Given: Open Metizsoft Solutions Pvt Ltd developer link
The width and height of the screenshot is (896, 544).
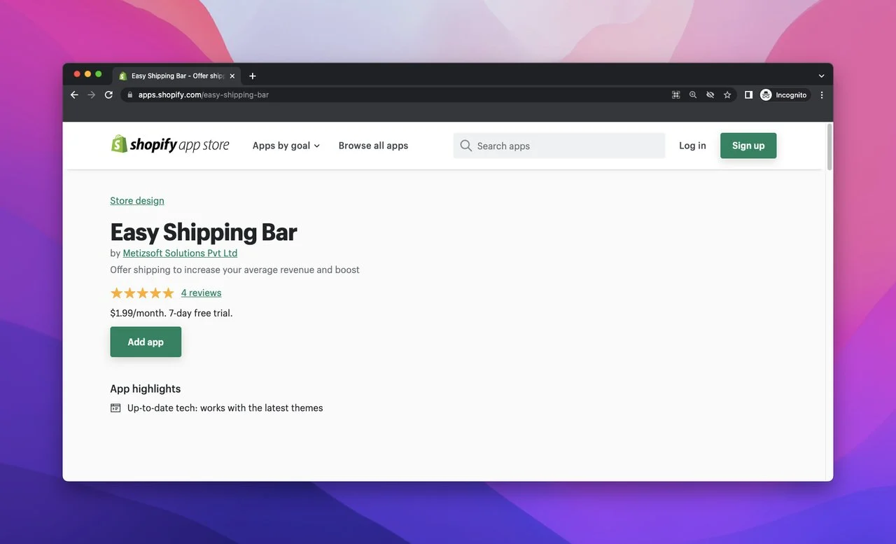Looking at the screenshot, I should pos(180,253).
